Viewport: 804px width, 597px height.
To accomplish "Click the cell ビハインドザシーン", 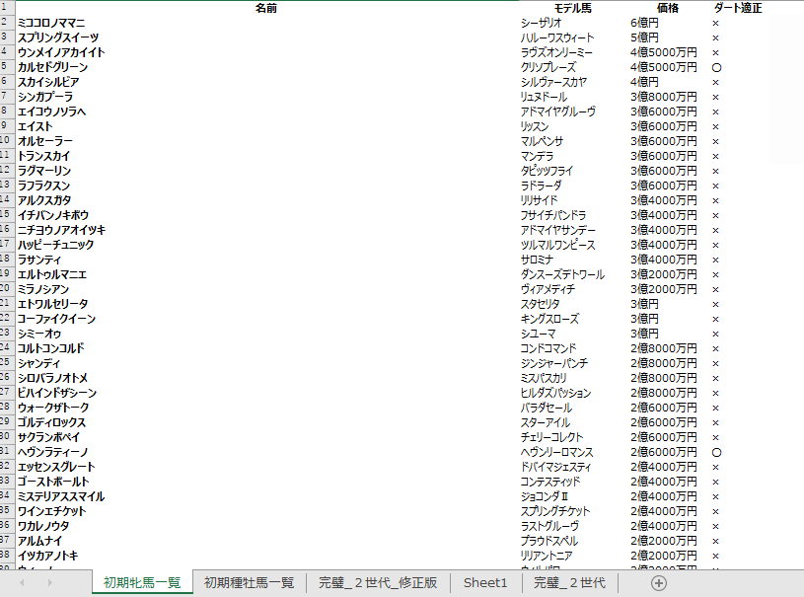I will tap(266, 393).
